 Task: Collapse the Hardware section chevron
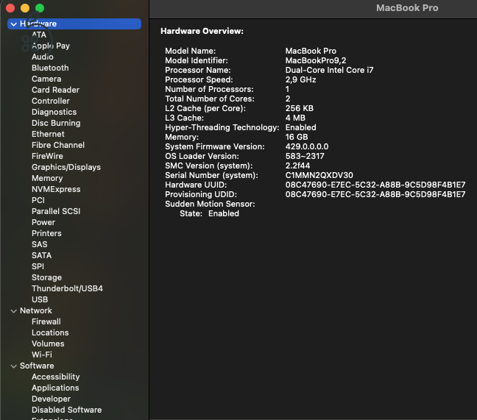point(14,24)
